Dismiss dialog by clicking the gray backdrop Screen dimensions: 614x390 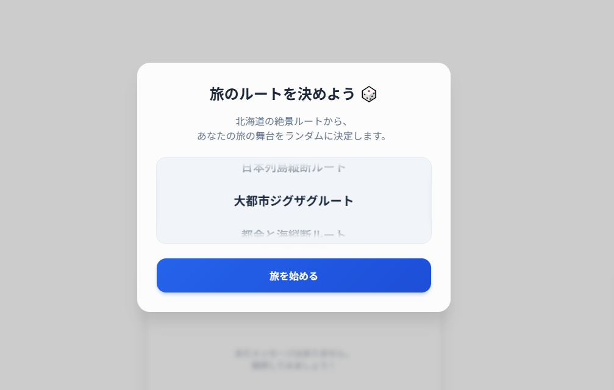click(x=71, y=196)
